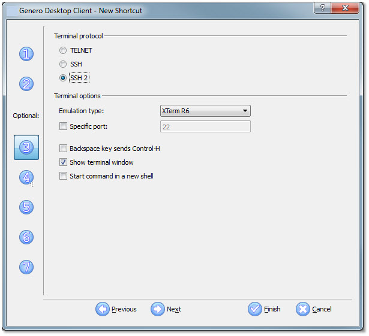Enable the Specific port checkbox
This screenshot has width=369, height=336.
pyautogui.click(x=63, y=126)
